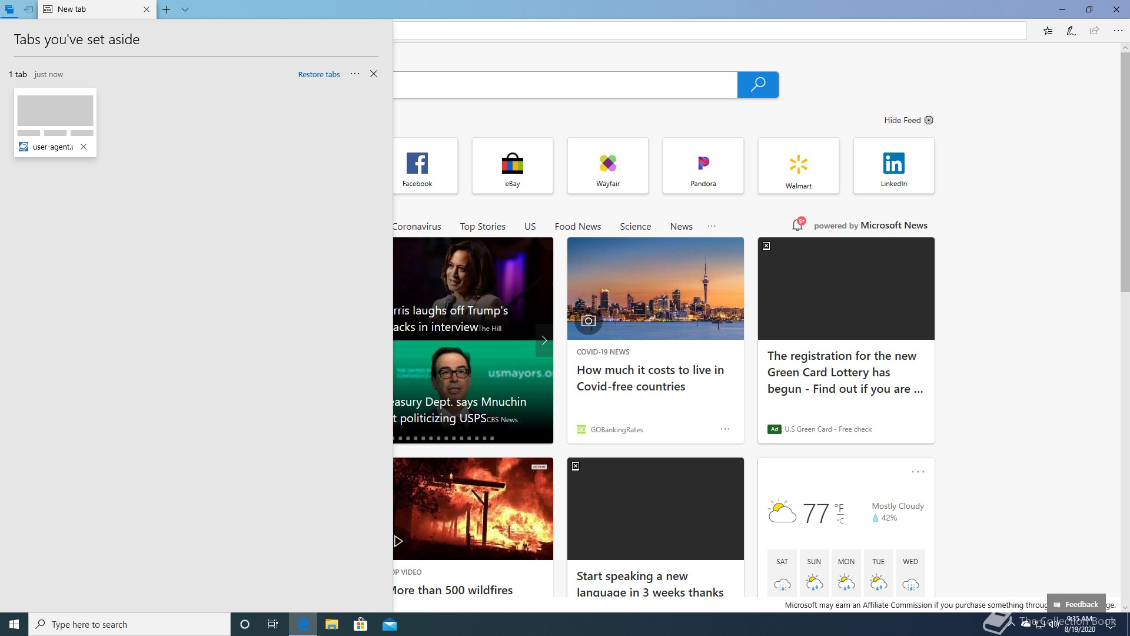
Task: Open the notifications bell icon
Action: pyautogui.click(x=798, y=224)
